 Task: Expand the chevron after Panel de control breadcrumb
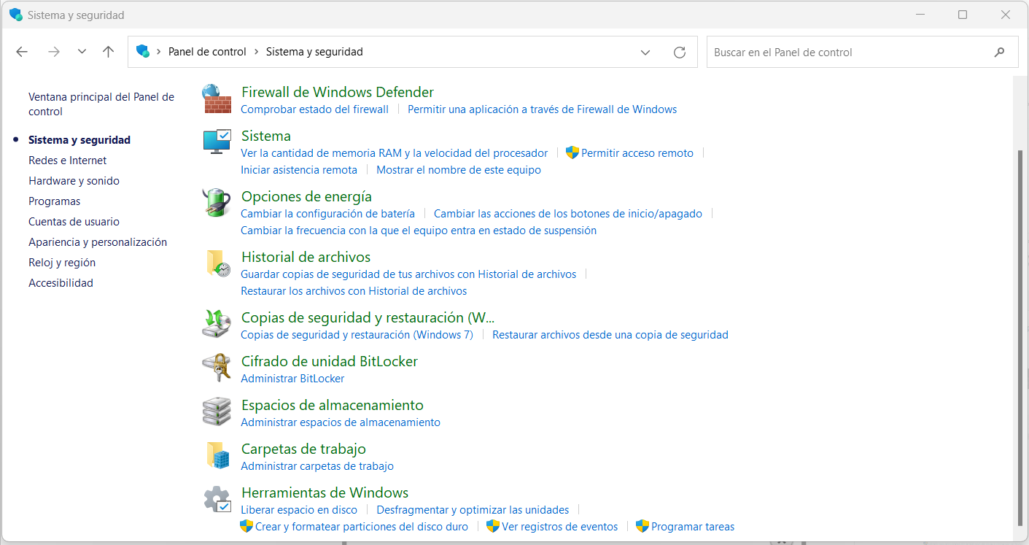(x=256, y=52)
